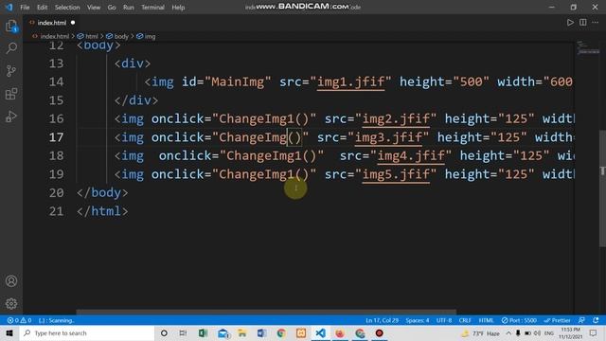
Task: Switch to Visual Studio Code taskbar icon
Action: tap(320, 332)
